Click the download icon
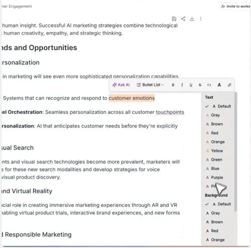The height and width of the screenshot is (248, 251). click(x=192, y=19)
